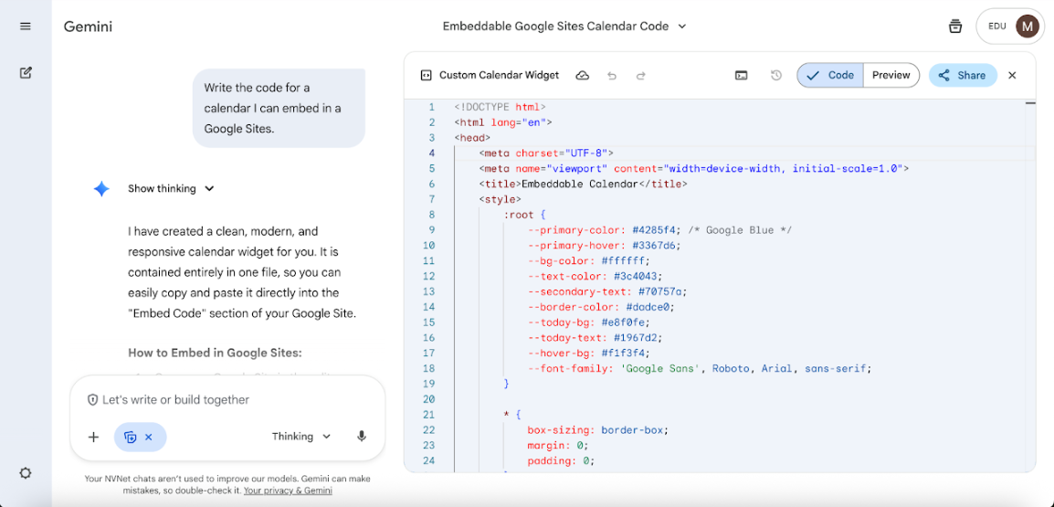Screen dimensions: 1054x507
Task: Remove the Canvas tool chip with X
Action: click(x=149, y=437)
